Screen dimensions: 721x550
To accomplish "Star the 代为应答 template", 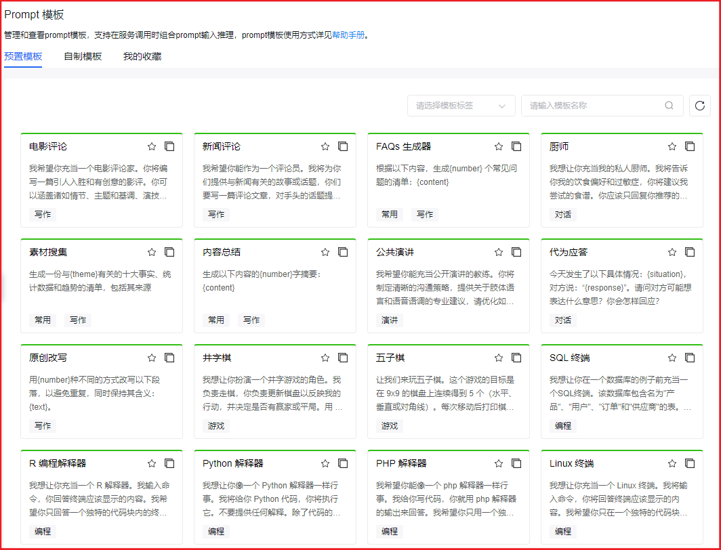I will point(672,252).
